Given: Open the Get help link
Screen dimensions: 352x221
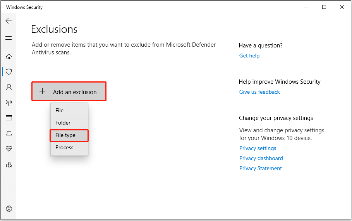Looking at the screenshot, I should pos(249,56).
